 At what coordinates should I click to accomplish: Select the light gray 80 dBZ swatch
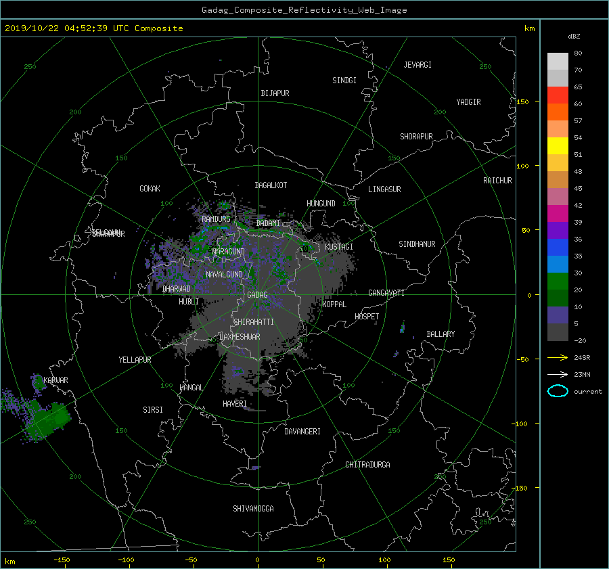pos(558,62)
